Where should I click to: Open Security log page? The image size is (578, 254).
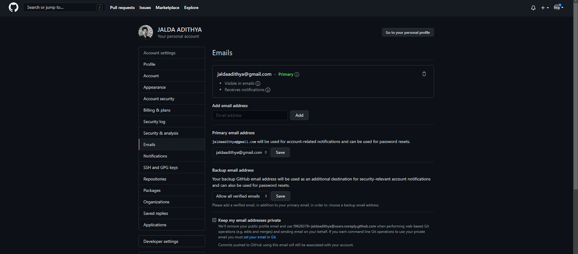click(x=172, y=122)
